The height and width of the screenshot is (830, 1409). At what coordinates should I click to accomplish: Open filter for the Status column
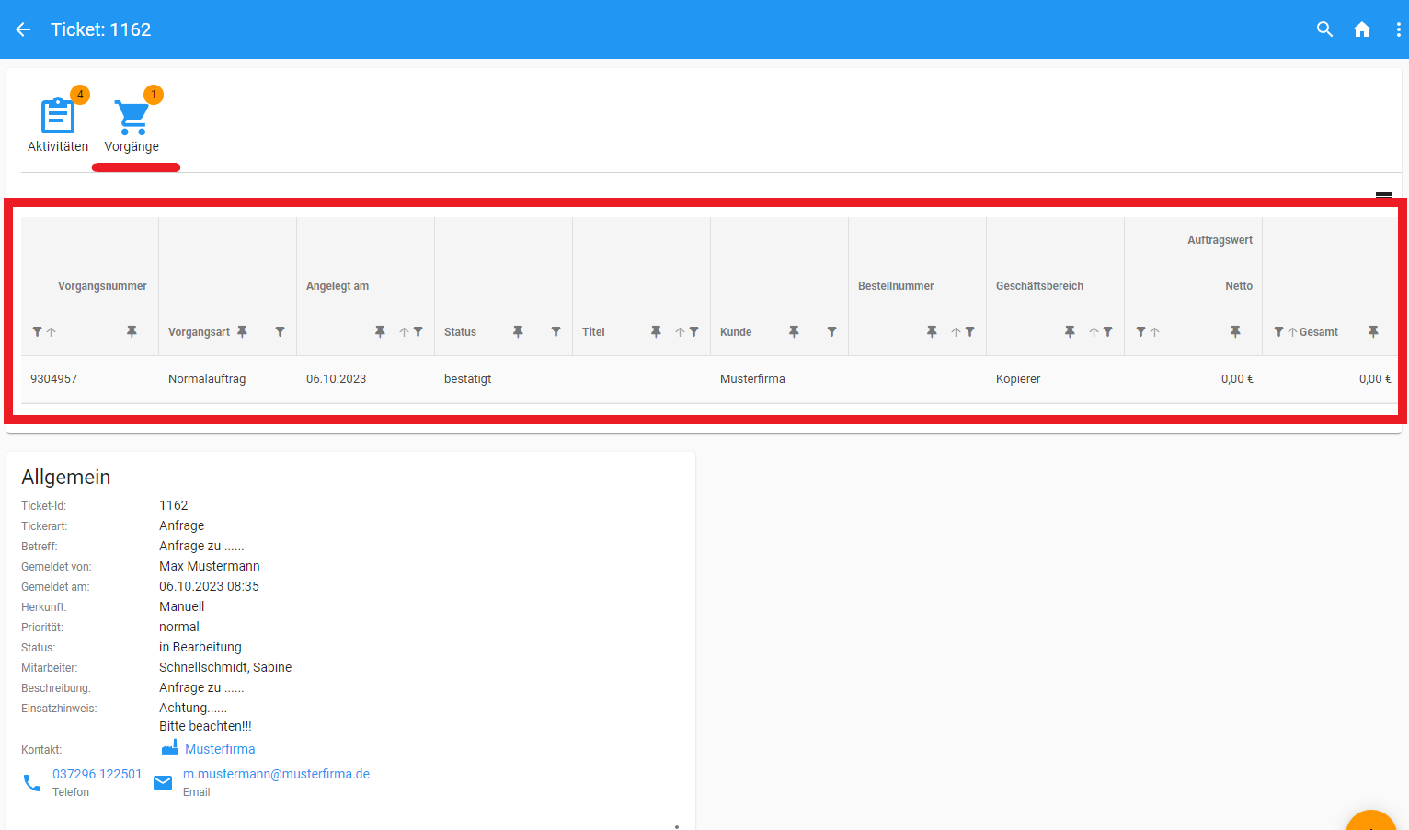556,331
